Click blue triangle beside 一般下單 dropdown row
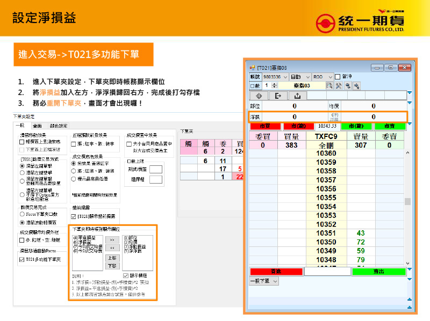This screenshot has height=321, width=430. coord(410,279)
